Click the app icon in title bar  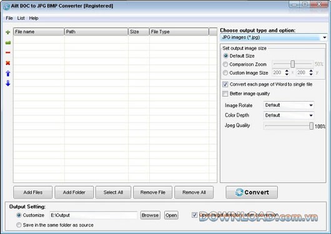pyautogui.click(x=6, y=6)
